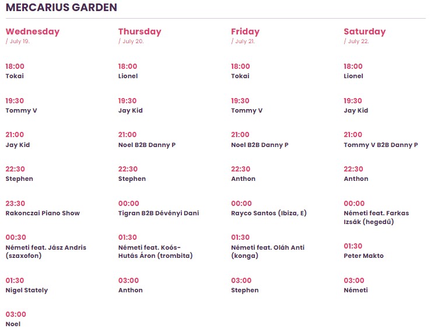Select Lionel in Thursday's 18:00 slot

tap(129, 76)
